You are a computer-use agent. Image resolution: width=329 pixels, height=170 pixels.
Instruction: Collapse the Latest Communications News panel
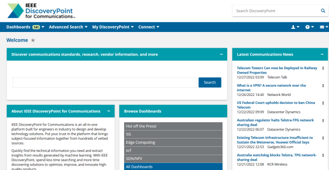[x=322, y=54]
